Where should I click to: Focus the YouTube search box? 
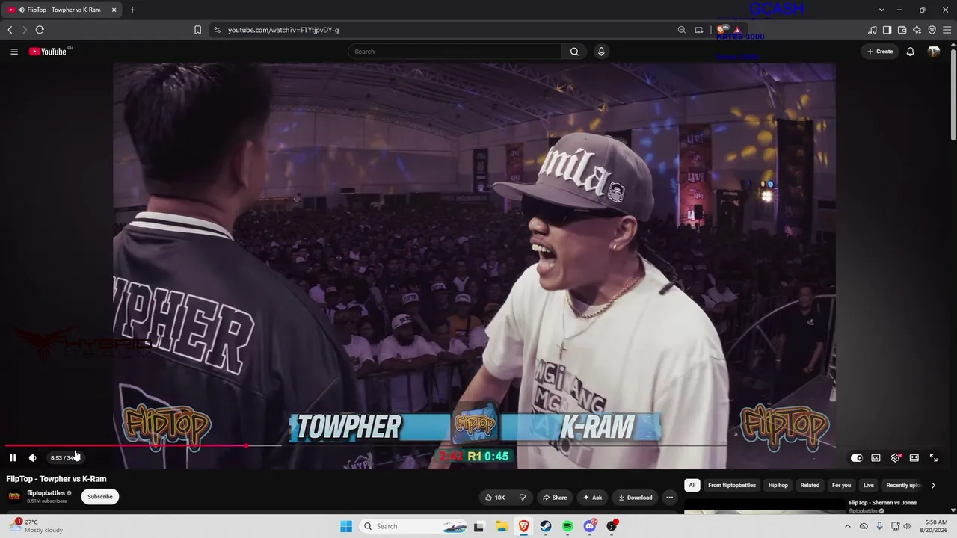tap(455, 52)
